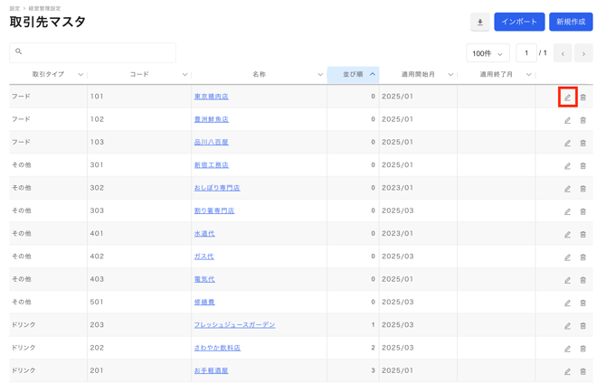
Task: Open the 割り箸専門店 link
Action: pos(214,210)
